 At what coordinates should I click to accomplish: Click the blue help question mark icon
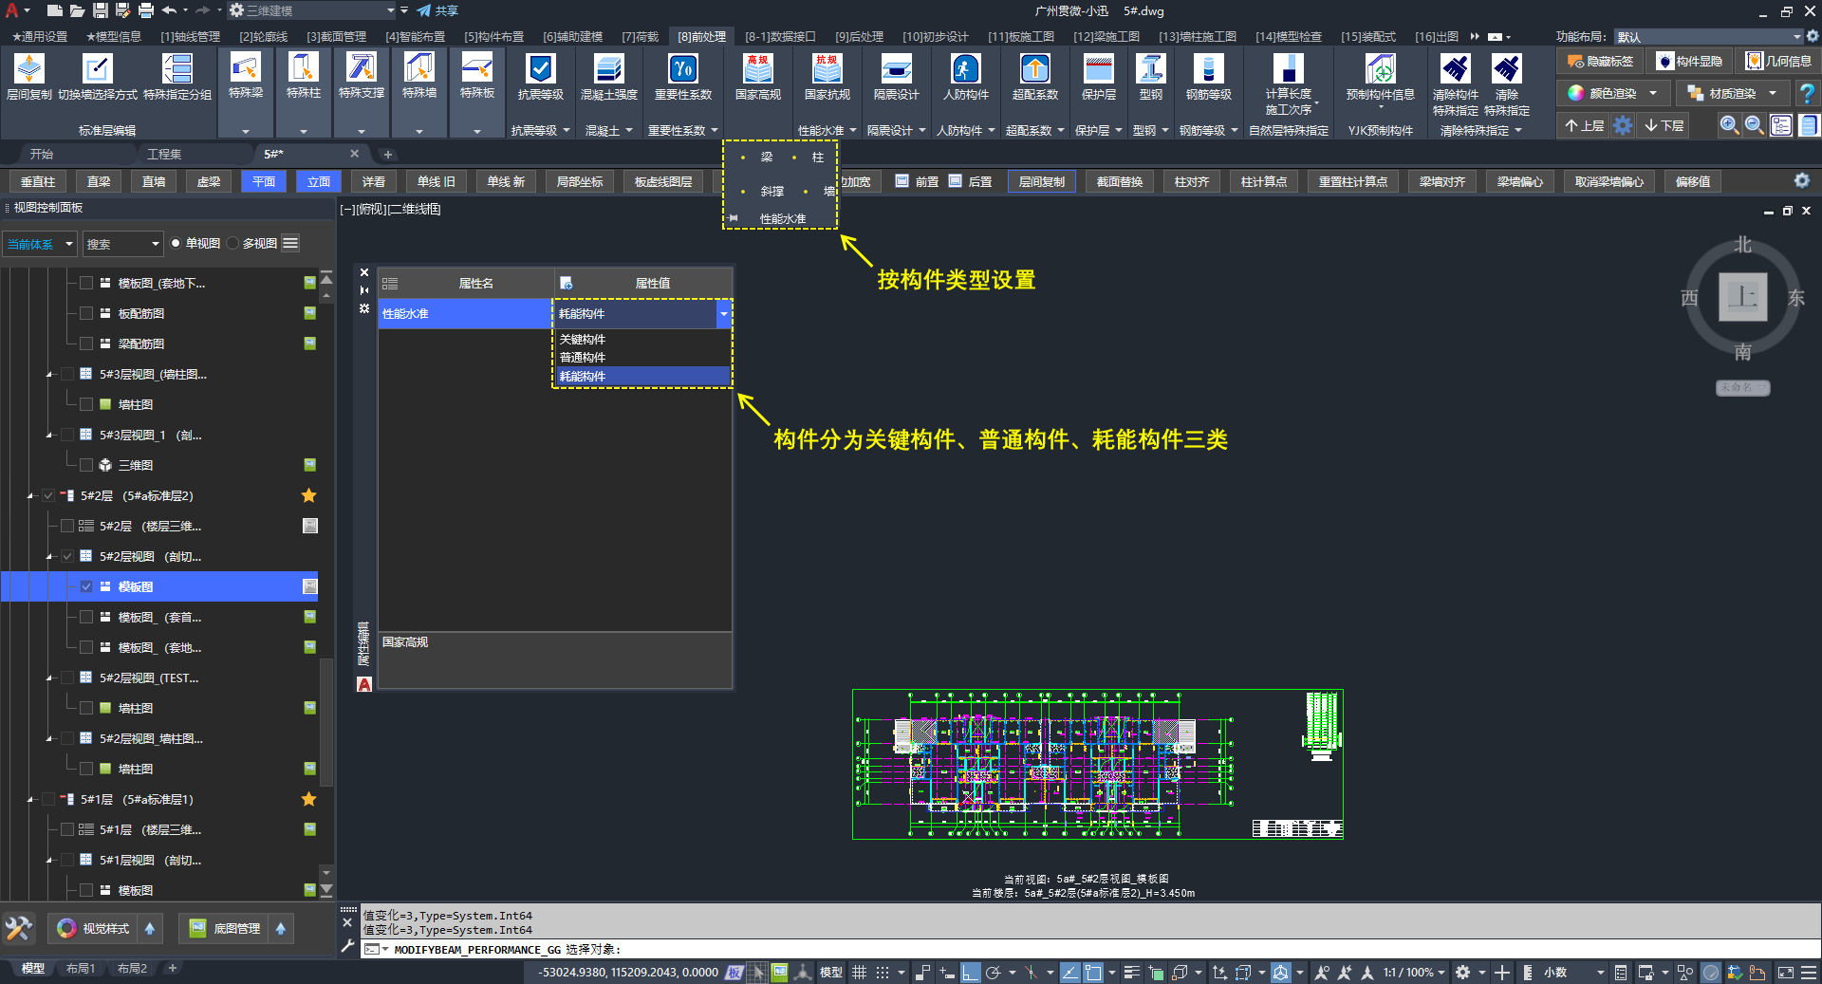[1807, 94]
